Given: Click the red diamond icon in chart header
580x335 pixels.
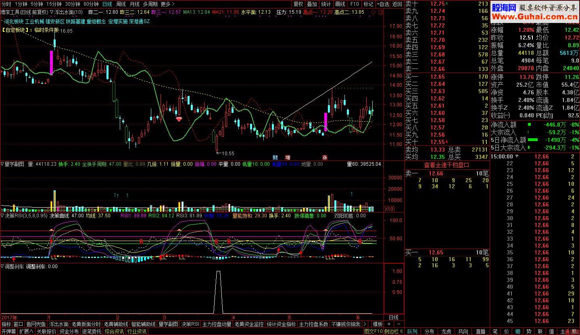Looking at the screenshot, I should tap(373, 12).
